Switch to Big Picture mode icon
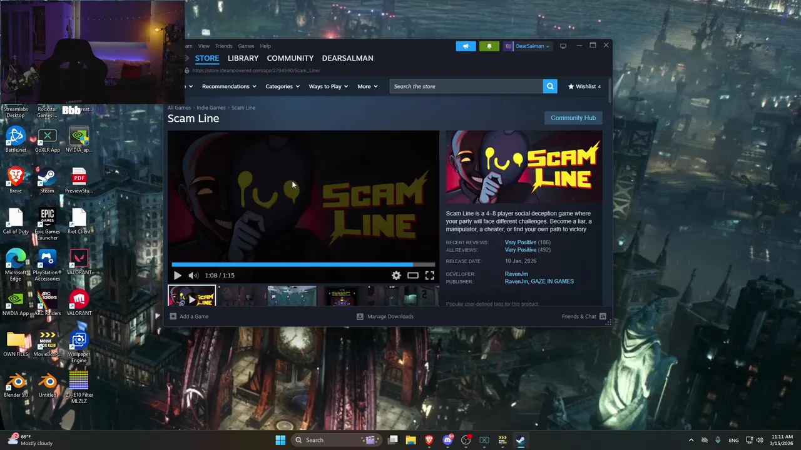 tap(563, 46)
